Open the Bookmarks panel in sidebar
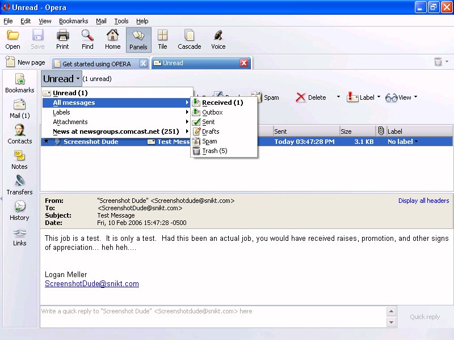Viewport: 454px width, 340px height. 20,83
